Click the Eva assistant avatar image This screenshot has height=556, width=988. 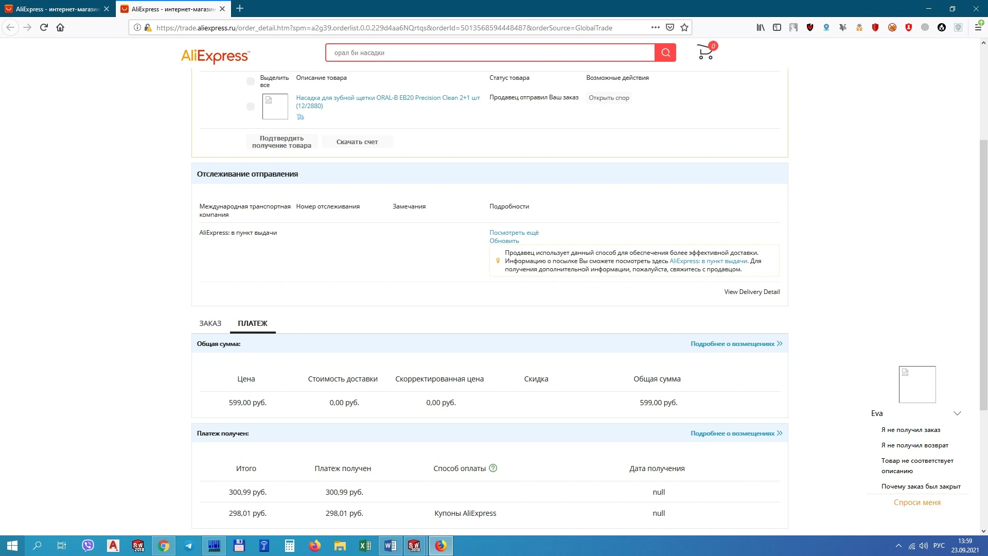(917, 385)
